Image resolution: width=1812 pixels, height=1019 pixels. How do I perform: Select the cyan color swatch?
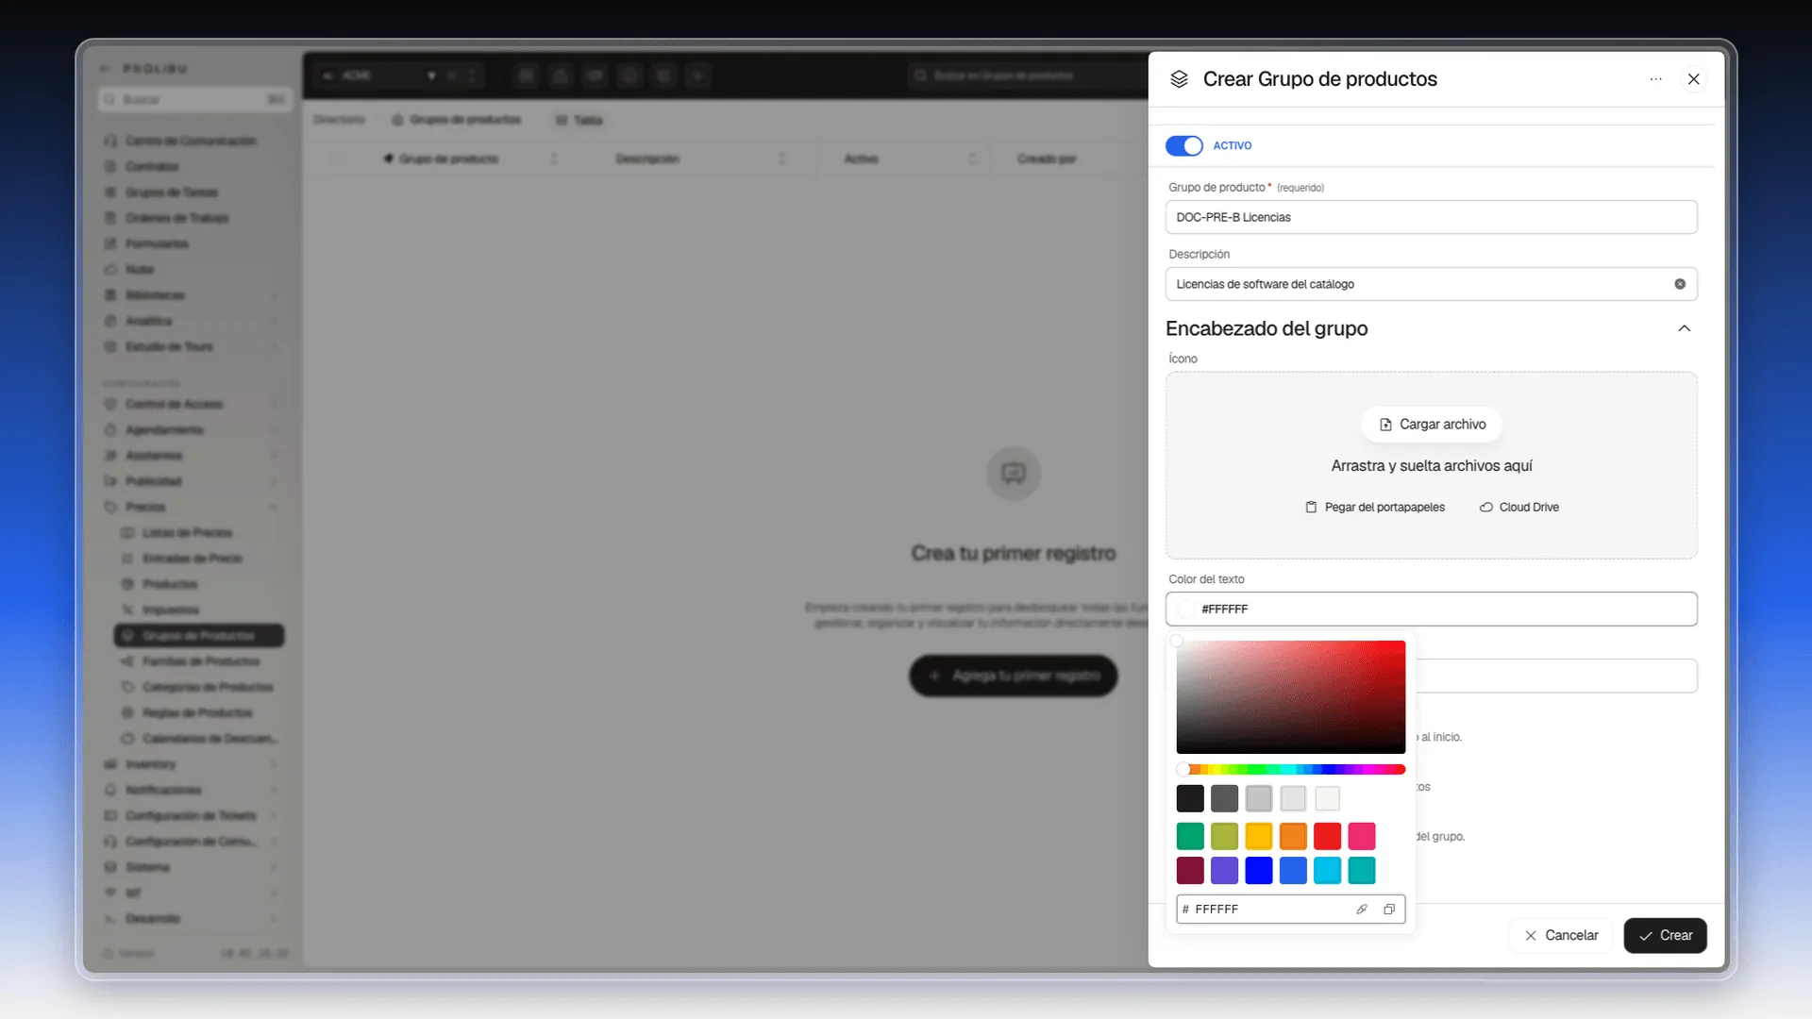tap(1327, 870)
